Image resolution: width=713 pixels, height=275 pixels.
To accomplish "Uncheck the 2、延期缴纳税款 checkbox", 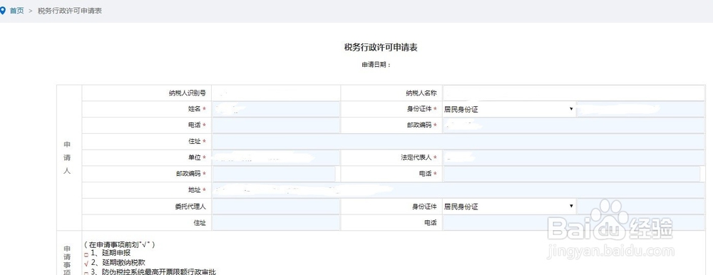I will [86, 263].
